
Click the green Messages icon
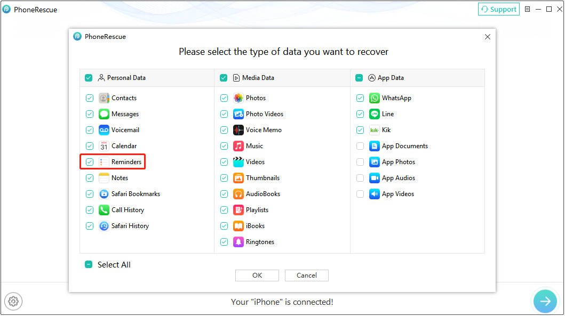pyautogui.click(x=104, y=114)
